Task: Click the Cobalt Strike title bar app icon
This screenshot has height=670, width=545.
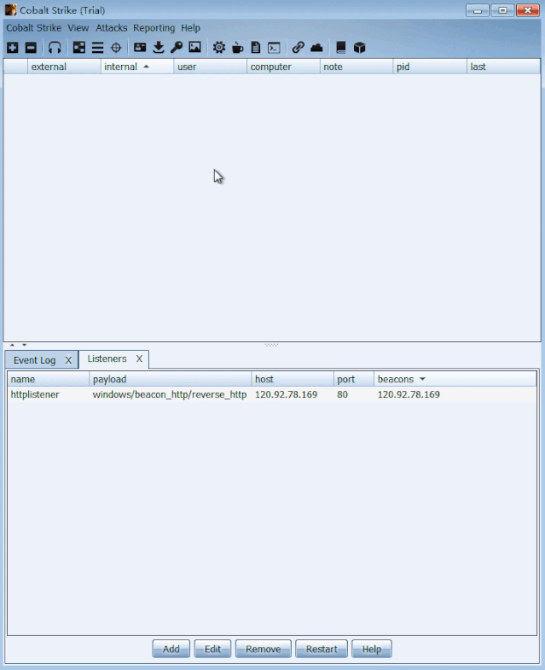Action: pos(11,10)
